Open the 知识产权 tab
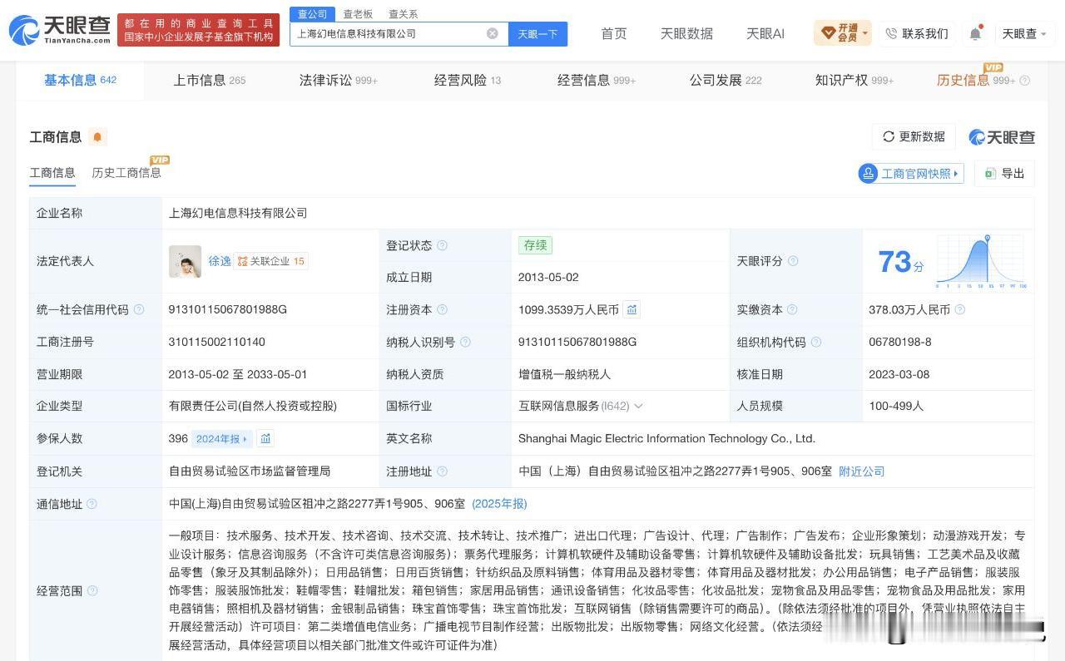Viewport: 1065px width, 661px height. tap(854, 81)
